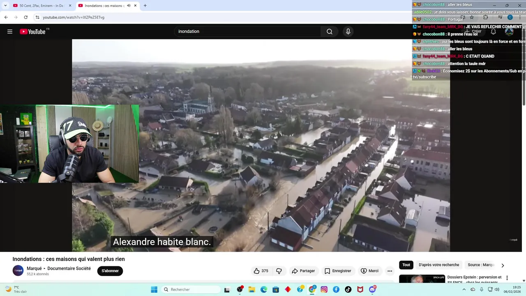Dislike the video with the thumbs-down icon
Screen dimensions: 526x296
pyautogui.click(x=279, y=271)
